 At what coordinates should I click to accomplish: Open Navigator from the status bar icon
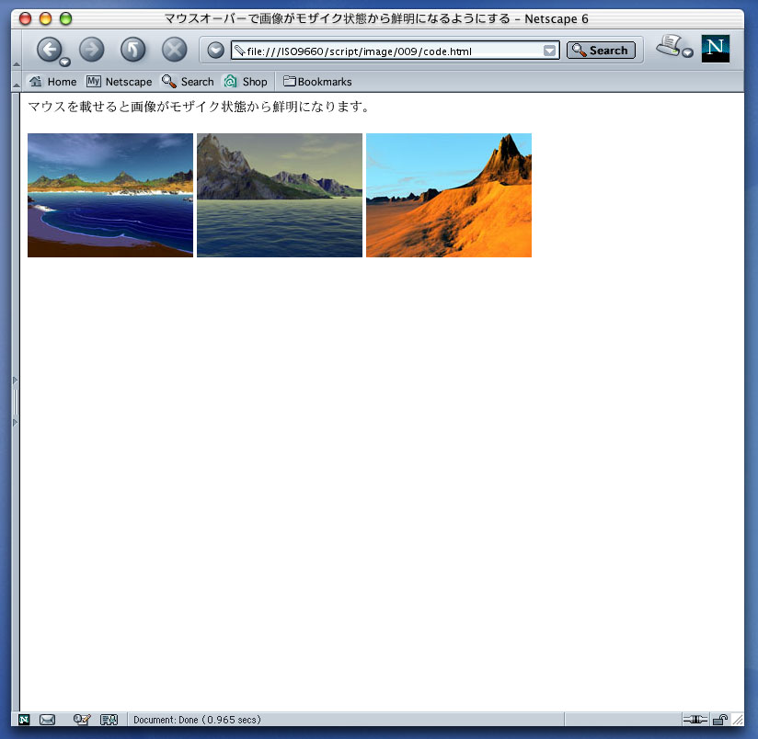[24, 720]
